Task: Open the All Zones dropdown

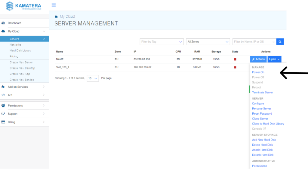Action: click(x=208, y=42)
